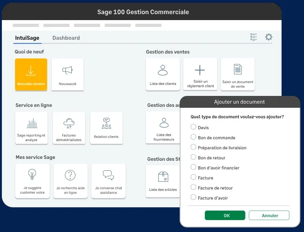The image size is (304, 232).
Task: Launch Je converse chat assistance tile
Action: point(108,181)
